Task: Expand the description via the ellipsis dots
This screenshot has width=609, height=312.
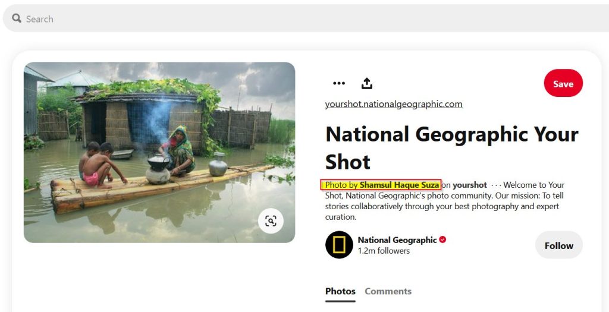Action: 495,185
